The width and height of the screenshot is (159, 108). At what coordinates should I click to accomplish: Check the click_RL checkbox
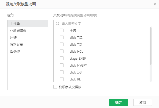(62, 79)
